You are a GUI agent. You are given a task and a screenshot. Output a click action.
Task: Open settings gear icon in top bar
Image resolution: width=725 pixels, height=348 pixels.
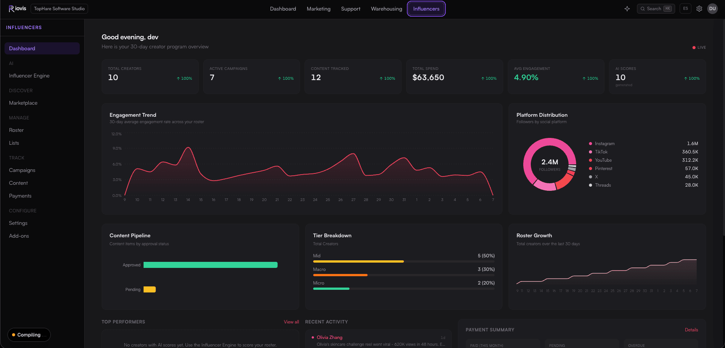pos(699,9)
